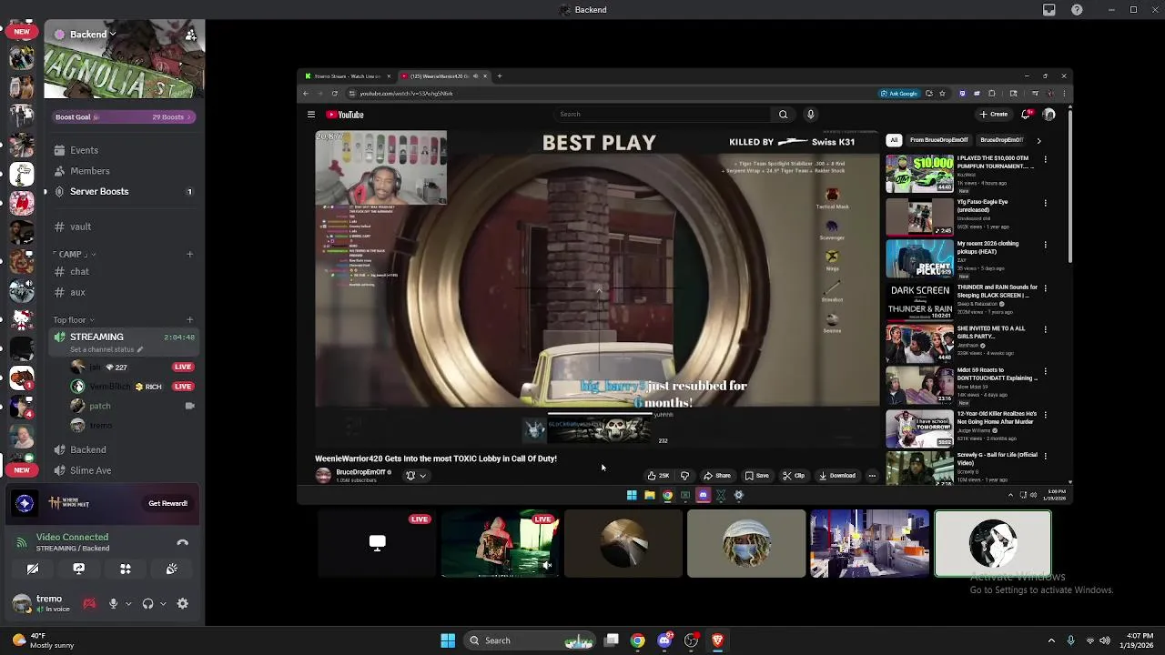Select user jah in the STREAMING channel
Image resolution: width=1165 pixels, height=655 pixels.
[x=132, y=367]
